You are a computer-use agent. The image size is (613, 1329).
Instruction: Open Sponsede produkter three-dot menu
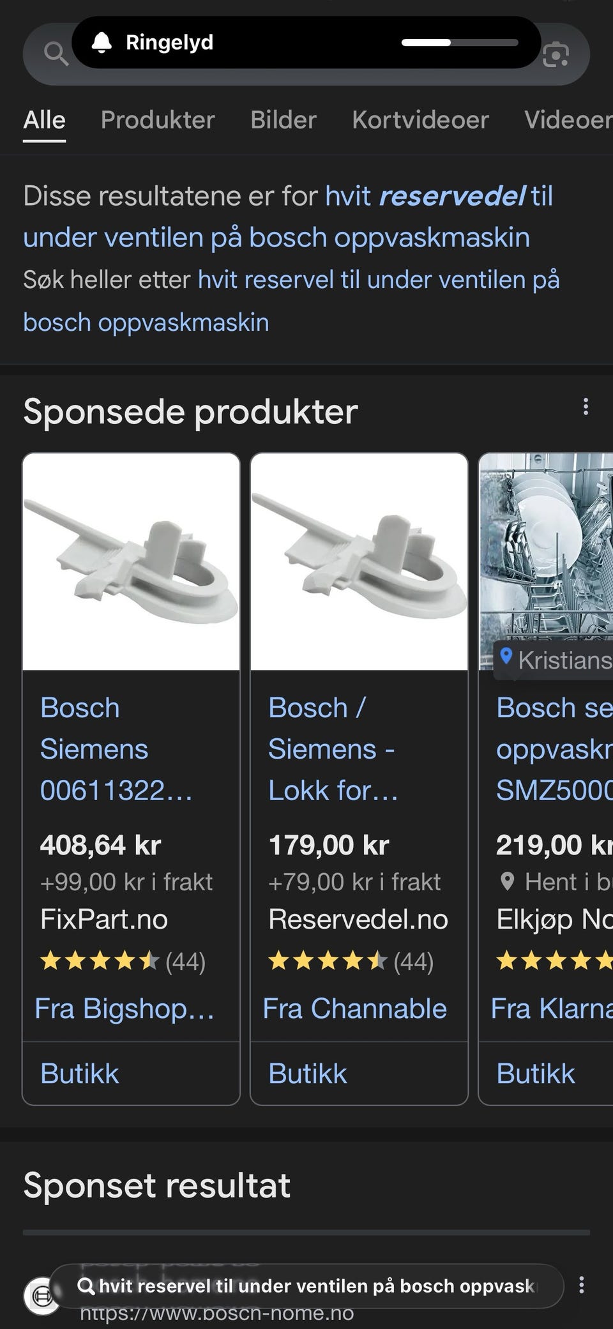(x=586, y=407)
